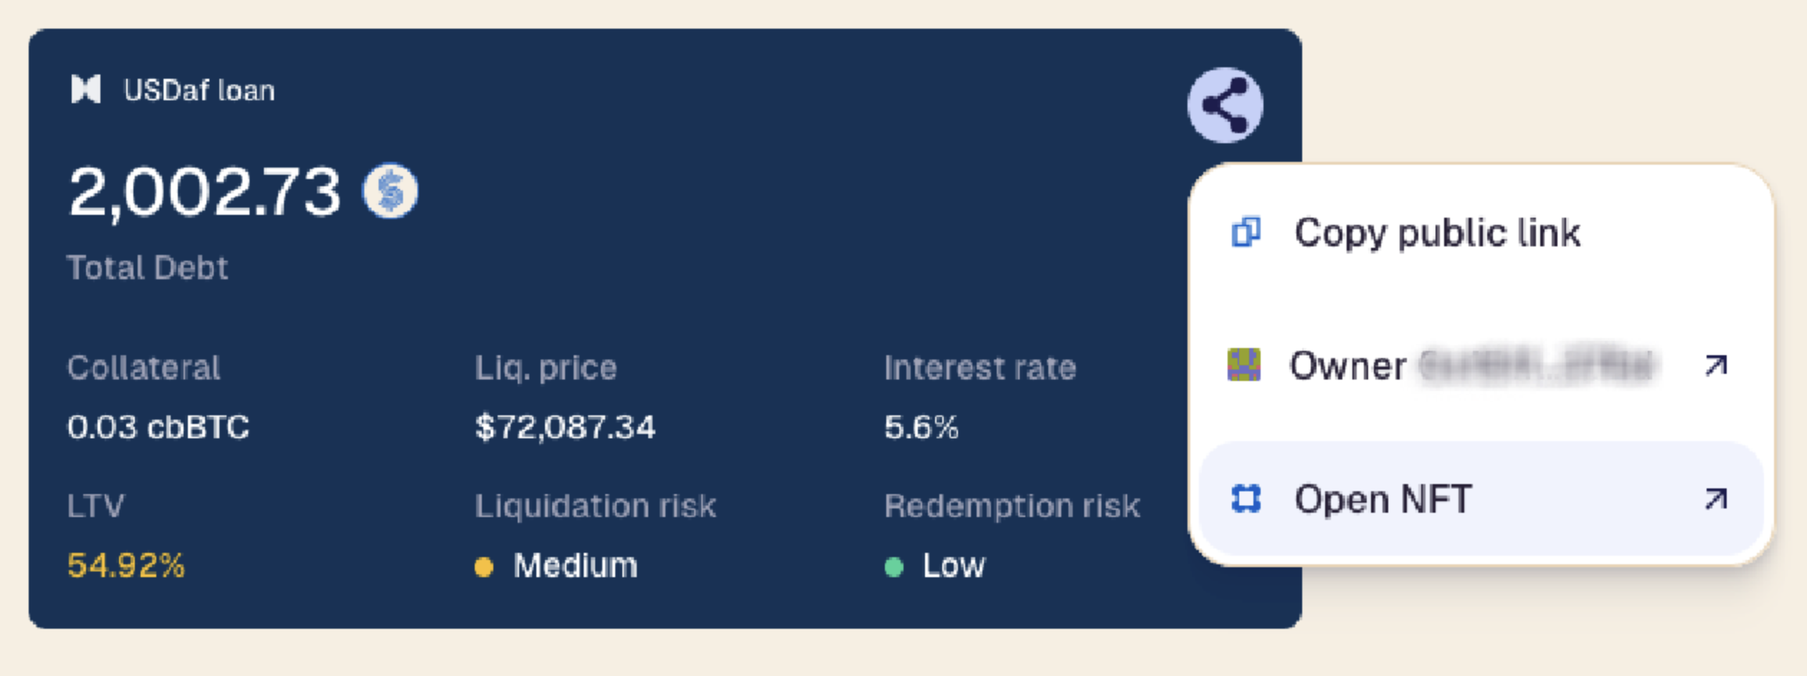Select Copy public link menu item

1437,233
